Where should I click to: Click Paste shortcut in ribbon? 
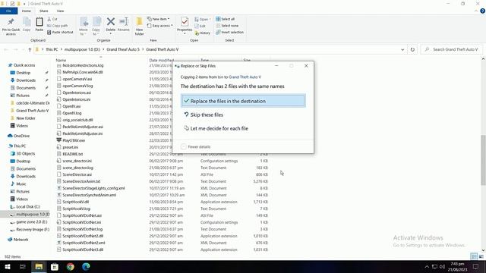coord(60,32)
